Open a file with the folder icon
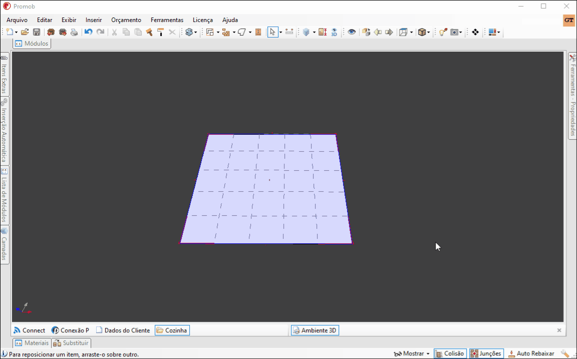Screen dimensions: 577x359 tap(25, 32)
